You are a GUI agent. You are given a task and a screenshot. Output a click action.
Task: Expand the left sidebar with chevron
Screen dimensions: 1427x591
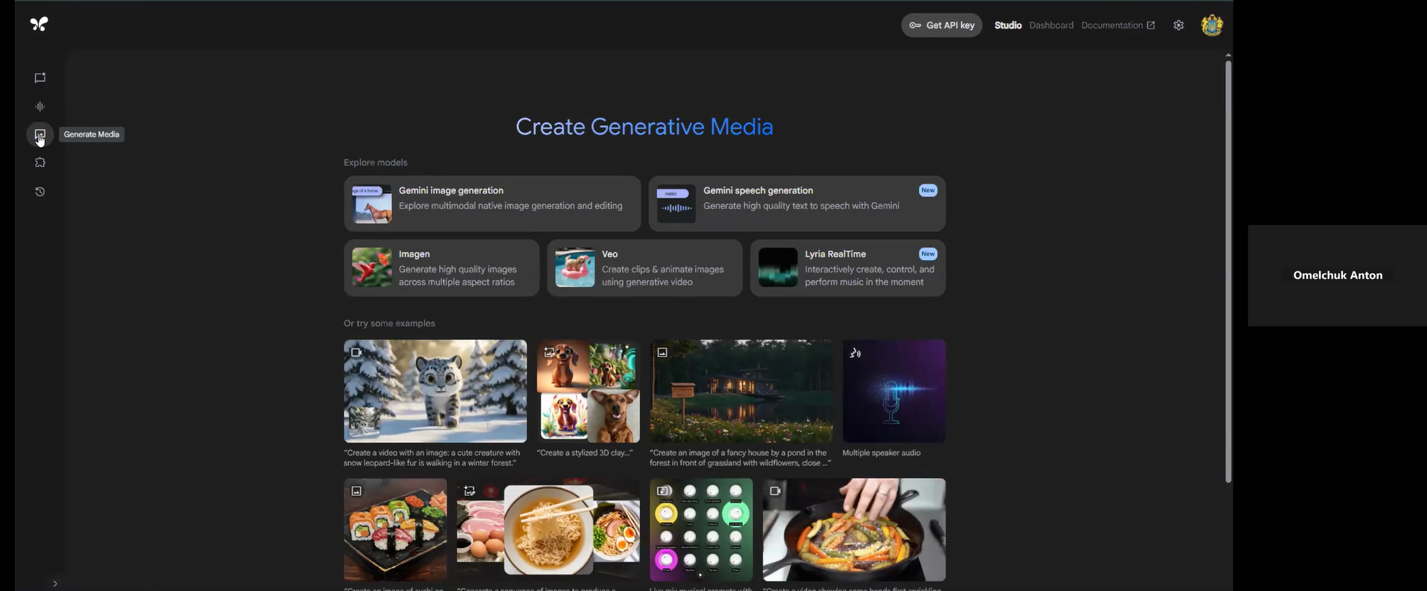click(x=55, y=584)
